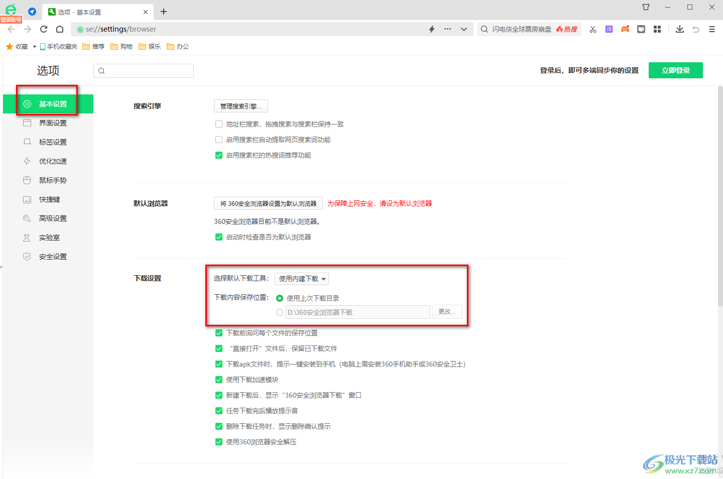The image size is (723, 479).
Task: Open the hamburger main menu
Action: (712, 29)
